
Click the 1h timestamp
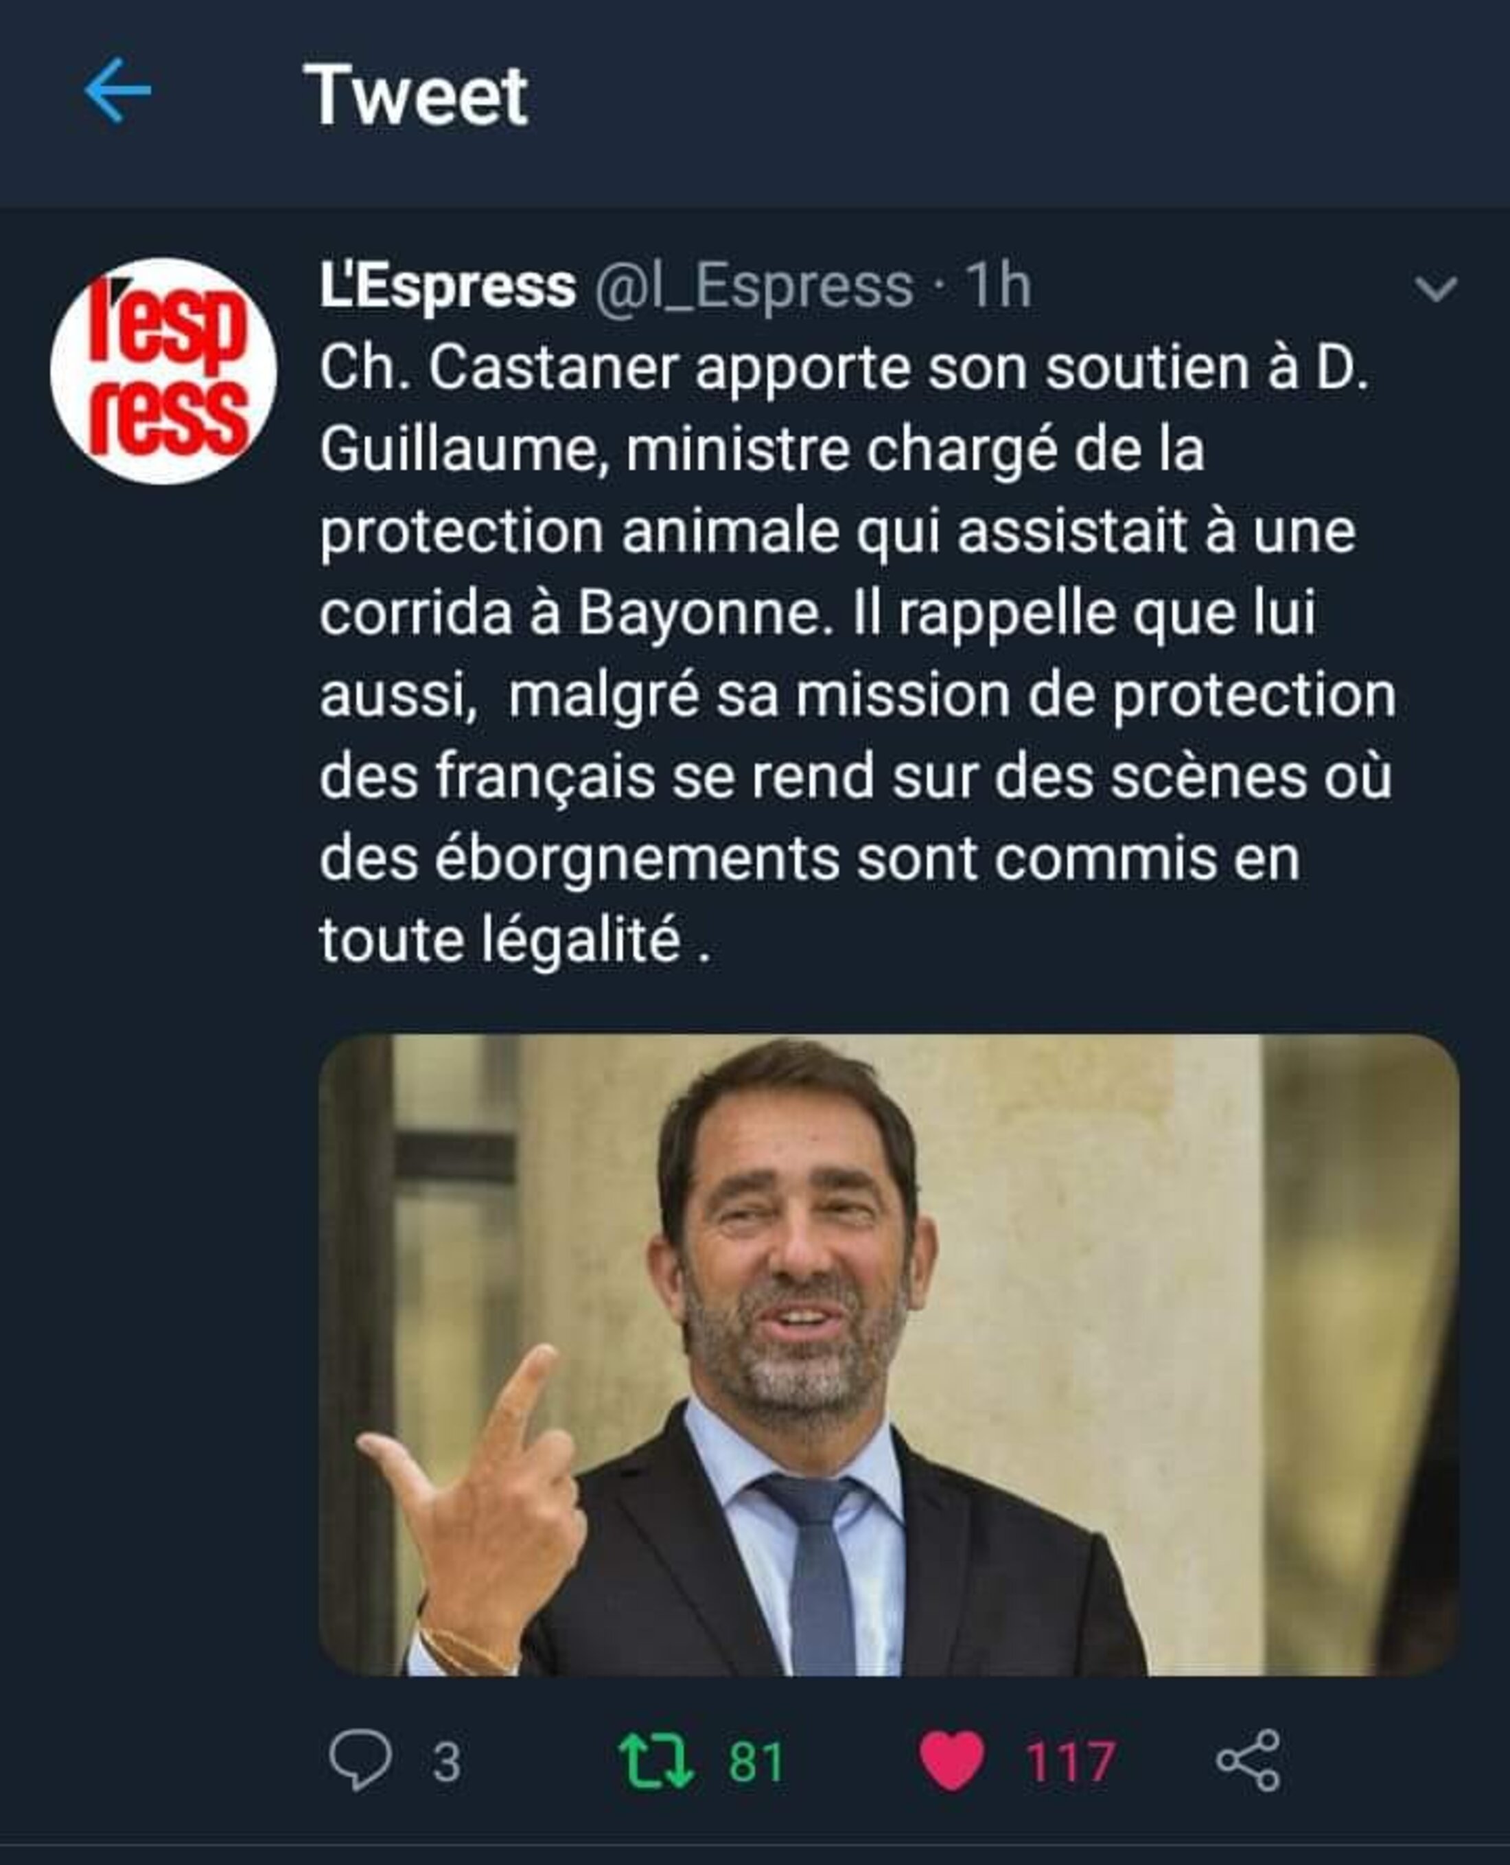pyautogui.click(x=999, y=286)
